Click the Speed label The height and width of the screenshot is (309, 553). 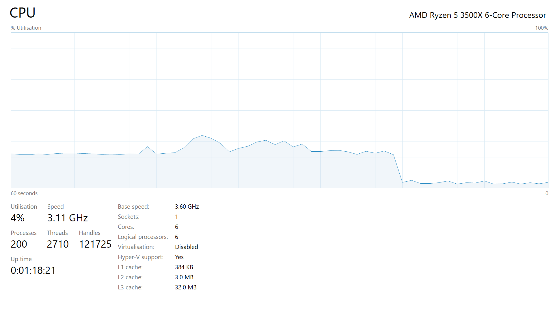(55, 207)
